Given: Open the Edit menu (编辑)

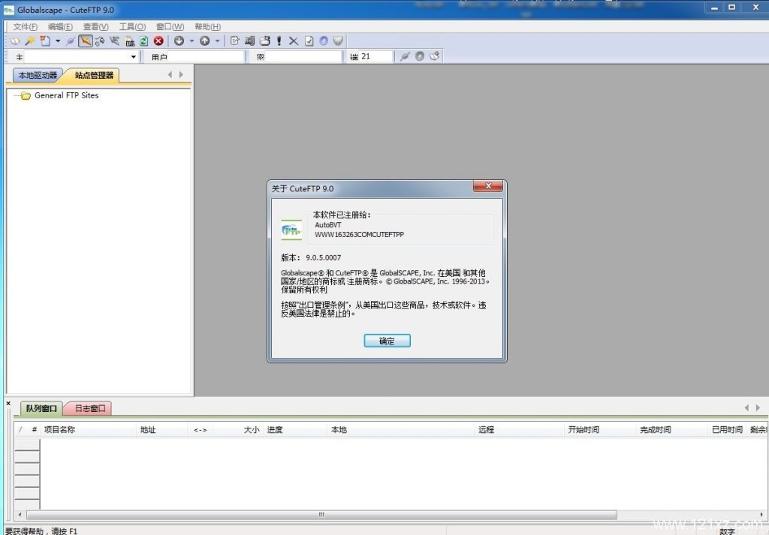Looking at the screenshot, I should [60, 26].
